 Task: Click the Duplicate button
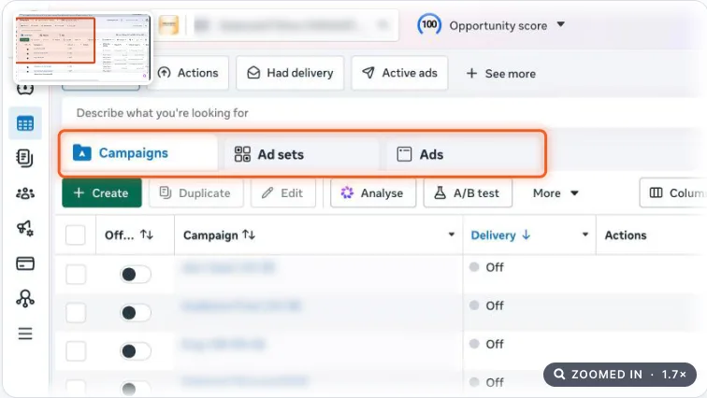[196, 193]
